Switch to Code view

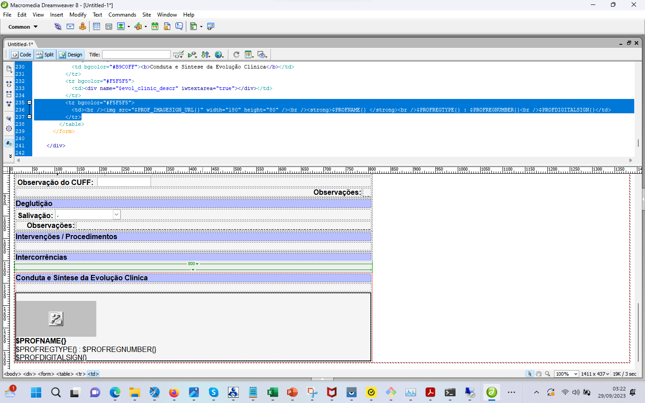point(21,55)
